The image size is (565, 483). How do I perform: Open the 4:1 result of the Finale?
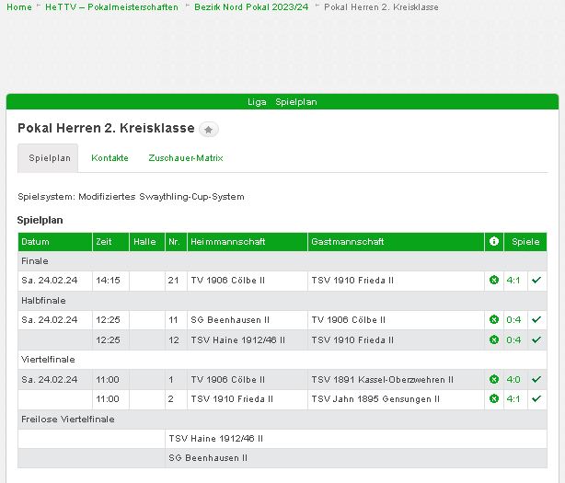tap(513, 280)
